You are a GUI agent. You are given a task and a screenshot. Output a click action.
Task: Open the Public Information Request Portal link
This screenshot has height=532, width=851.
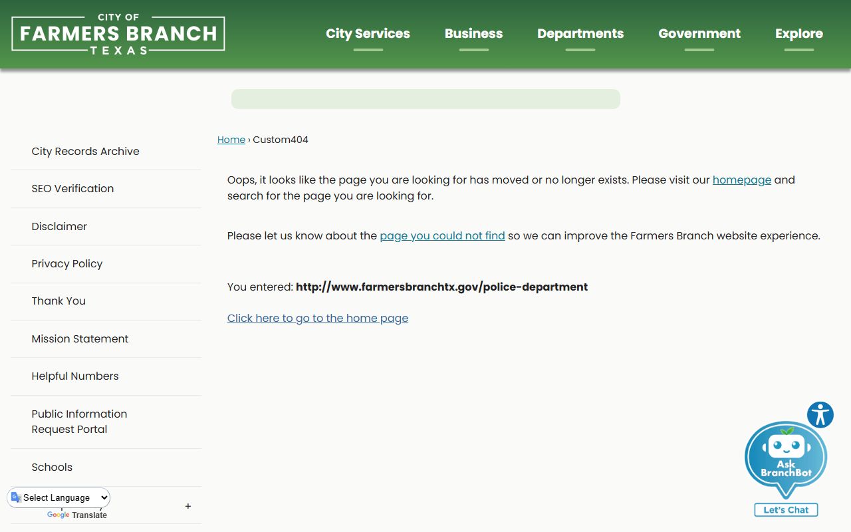[x=106, y=422]
